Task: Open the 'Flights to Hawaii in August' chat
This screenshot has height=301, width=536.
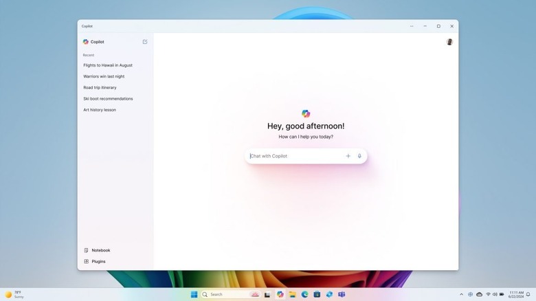Action: pyautogui.click(x=108, y=65)
